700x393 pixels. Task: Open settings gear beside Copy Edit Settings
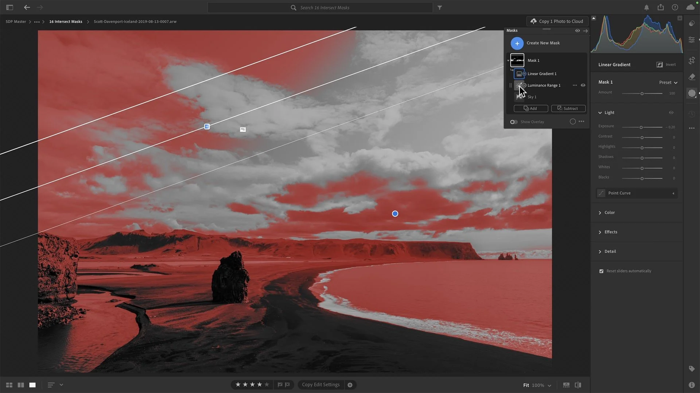350,385
